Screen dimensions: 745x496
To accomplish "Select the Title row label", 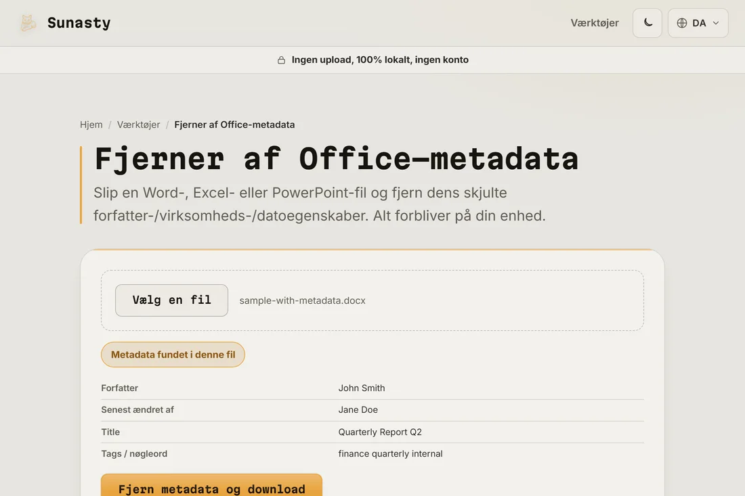I will click(x=110, y=432).
